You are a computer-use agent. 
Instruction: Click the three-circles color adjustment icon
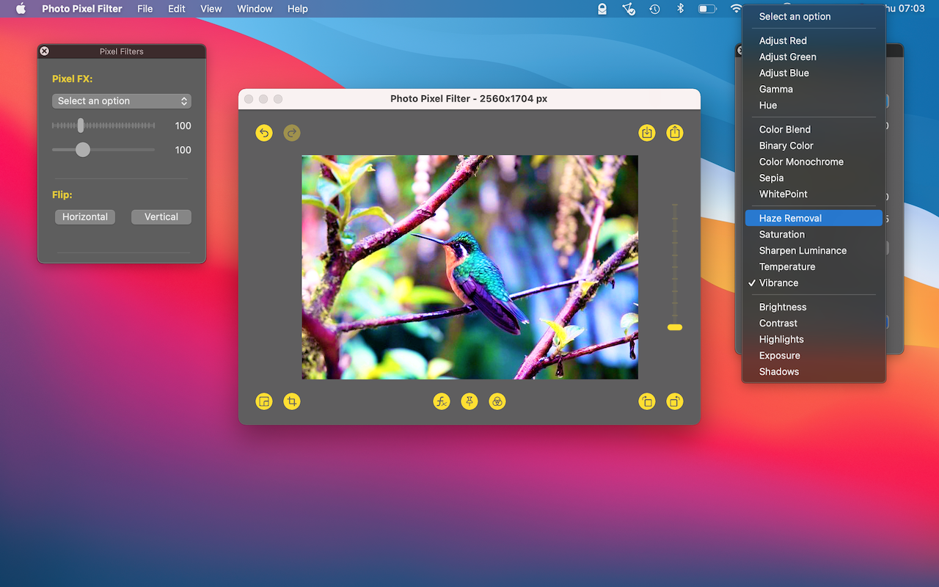[497, 401]
